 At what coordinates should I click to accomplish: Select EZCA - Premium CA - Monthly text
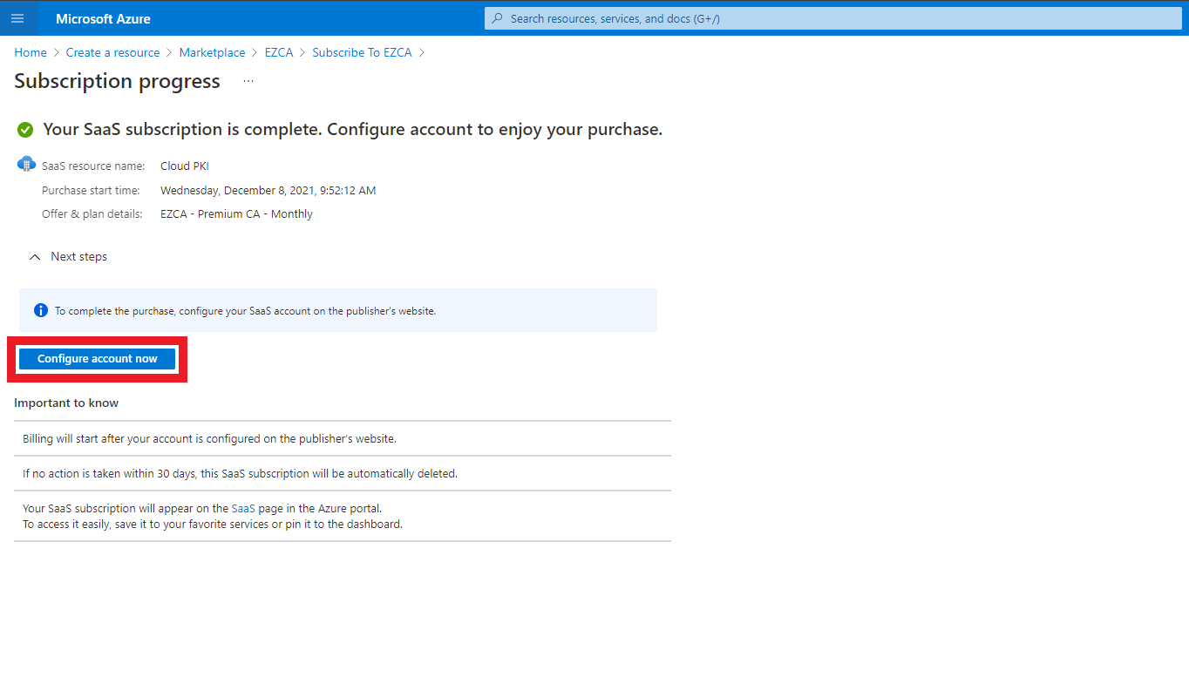236,213
